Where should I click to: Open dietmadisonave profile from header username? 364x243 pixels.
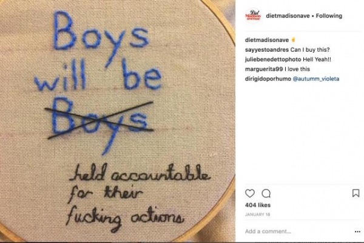tap(288, 16)
